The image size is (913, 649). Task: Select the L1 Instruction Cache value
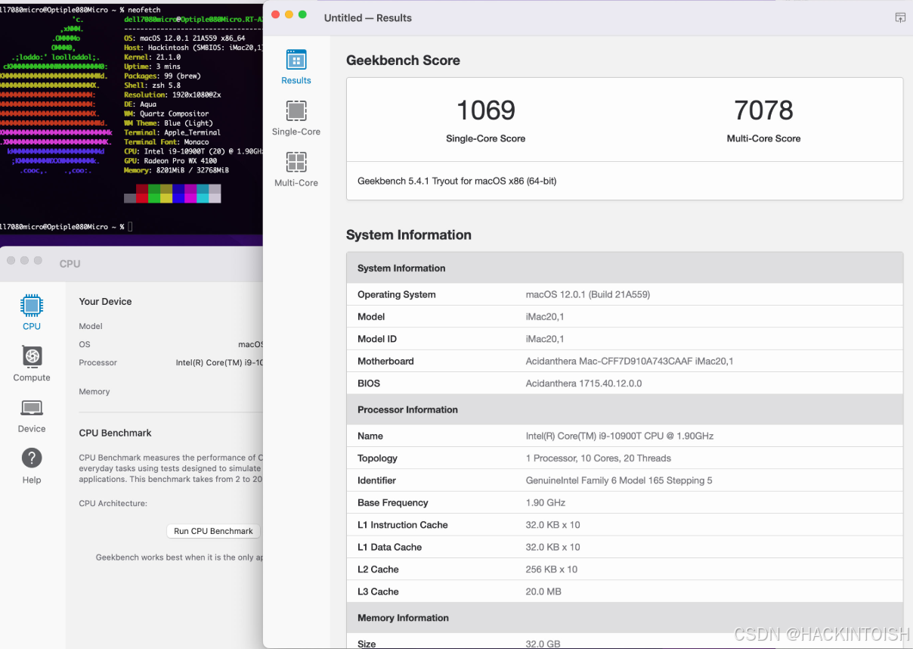coord(552,525)
